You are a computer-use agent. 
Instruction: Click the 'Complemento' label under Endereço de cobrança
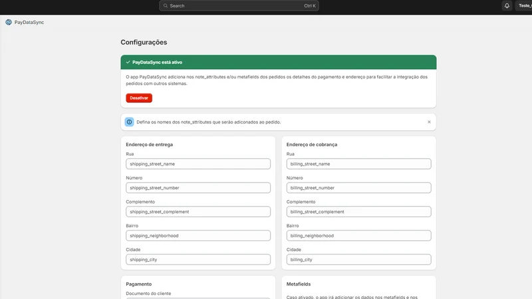click(x=301, y=202)
